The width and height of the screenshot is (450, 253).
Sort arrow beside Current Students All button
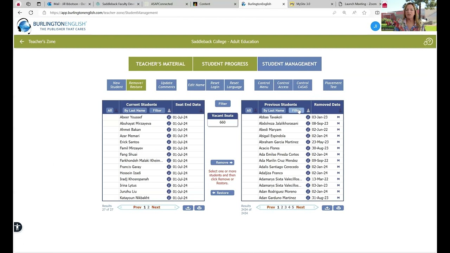point(116,111)
